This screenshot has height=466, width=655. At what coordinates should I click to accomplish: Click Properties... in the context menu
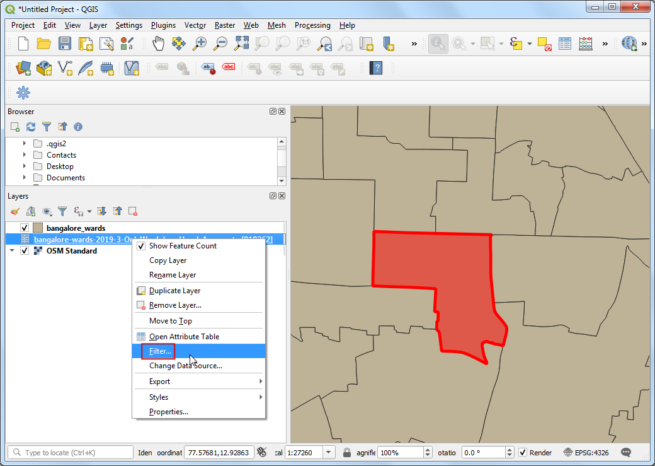(x=168, y=412)
